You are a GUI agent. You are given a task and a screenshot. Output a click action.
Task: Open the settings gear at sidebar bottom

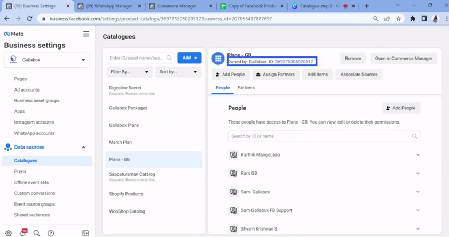9,233
